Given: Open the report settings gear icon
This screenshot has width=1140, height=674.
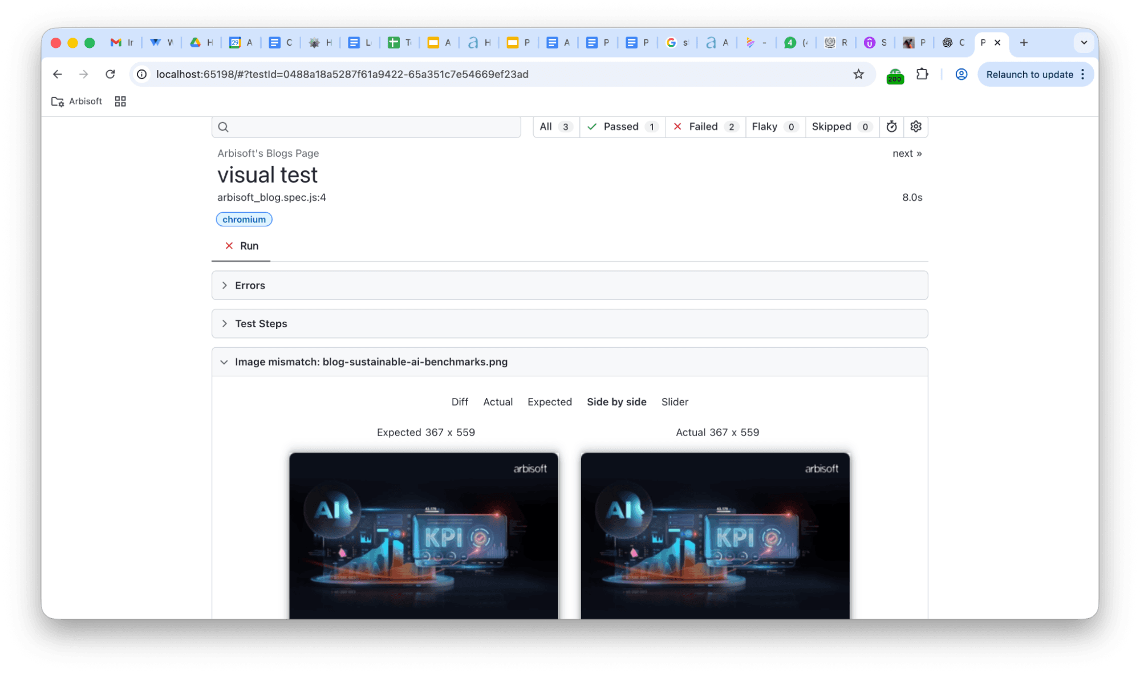Looking at the screenshot, I should [915, 127].
